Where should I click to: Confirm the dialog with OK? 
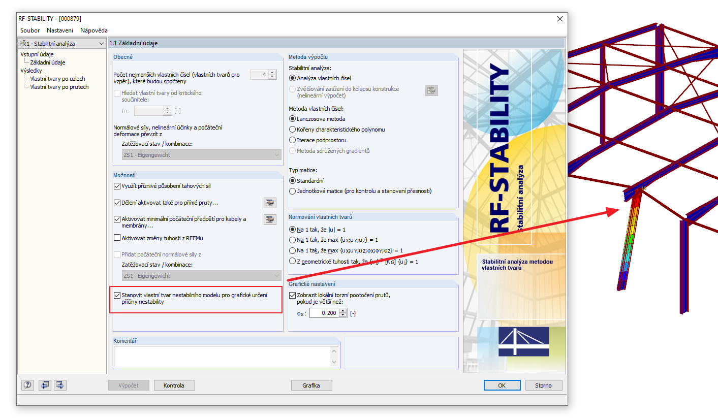pos(502,385)
